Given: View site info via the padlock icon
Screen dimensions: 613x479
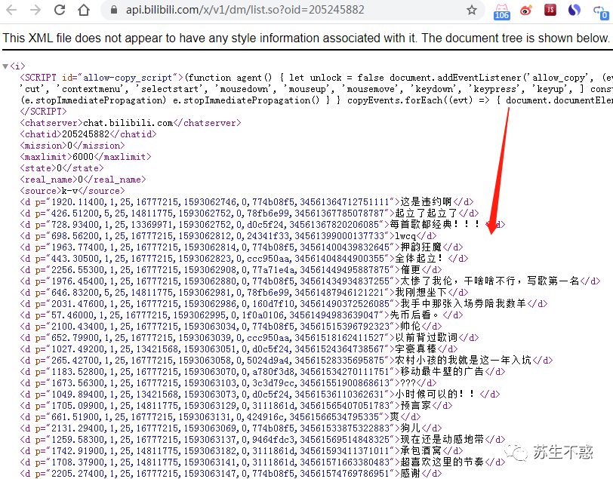Looking at the screenshot, I should pyautogui.click(x=114, y=10).
